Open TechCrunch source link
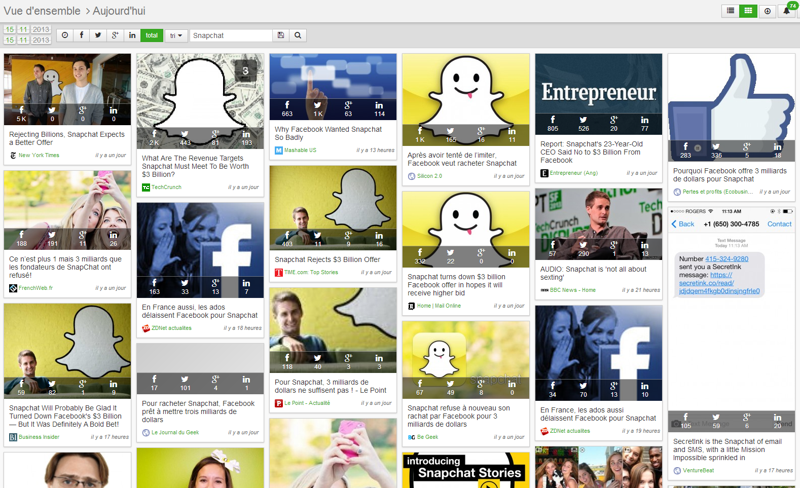Viewport: 800px width, 488px height. tap(166, 187)
